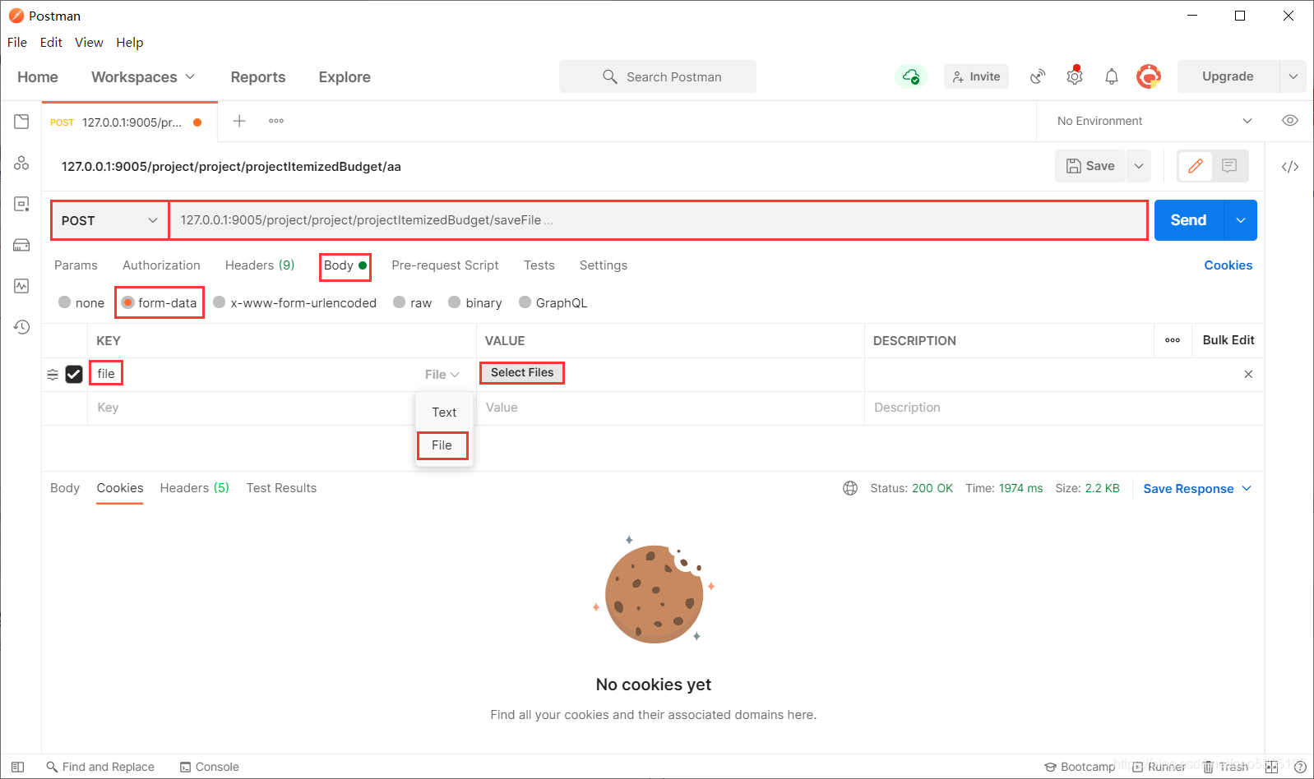Open the settings gear icon
The width and height of the screenshot is (1314, 779).
pyautogui.click(x=1075, y=76)
